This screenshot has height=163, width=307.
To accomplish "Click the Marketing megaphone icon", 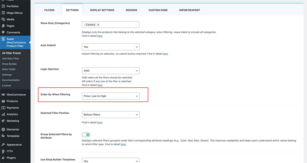I will pyautogui.click(x=3, y=121).
